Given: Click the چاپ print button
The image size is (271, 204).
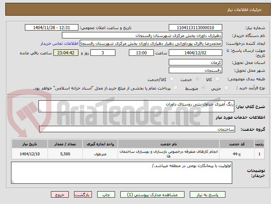Looking at the screenshot, I should pyautogui.click(x=106, y=194).
